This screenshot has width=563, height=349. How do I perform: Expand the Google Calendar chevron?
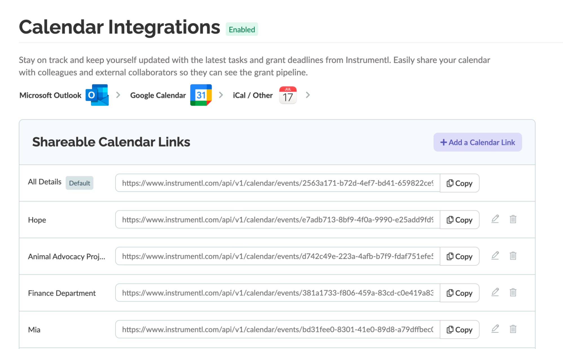pos(221,95)
